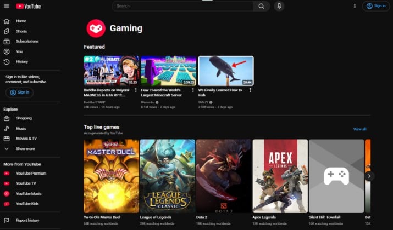The height and width of the screenshot is (230, 393).
Task: Open options menu for Minecraft Server video
Action: (x=193, y=90)
